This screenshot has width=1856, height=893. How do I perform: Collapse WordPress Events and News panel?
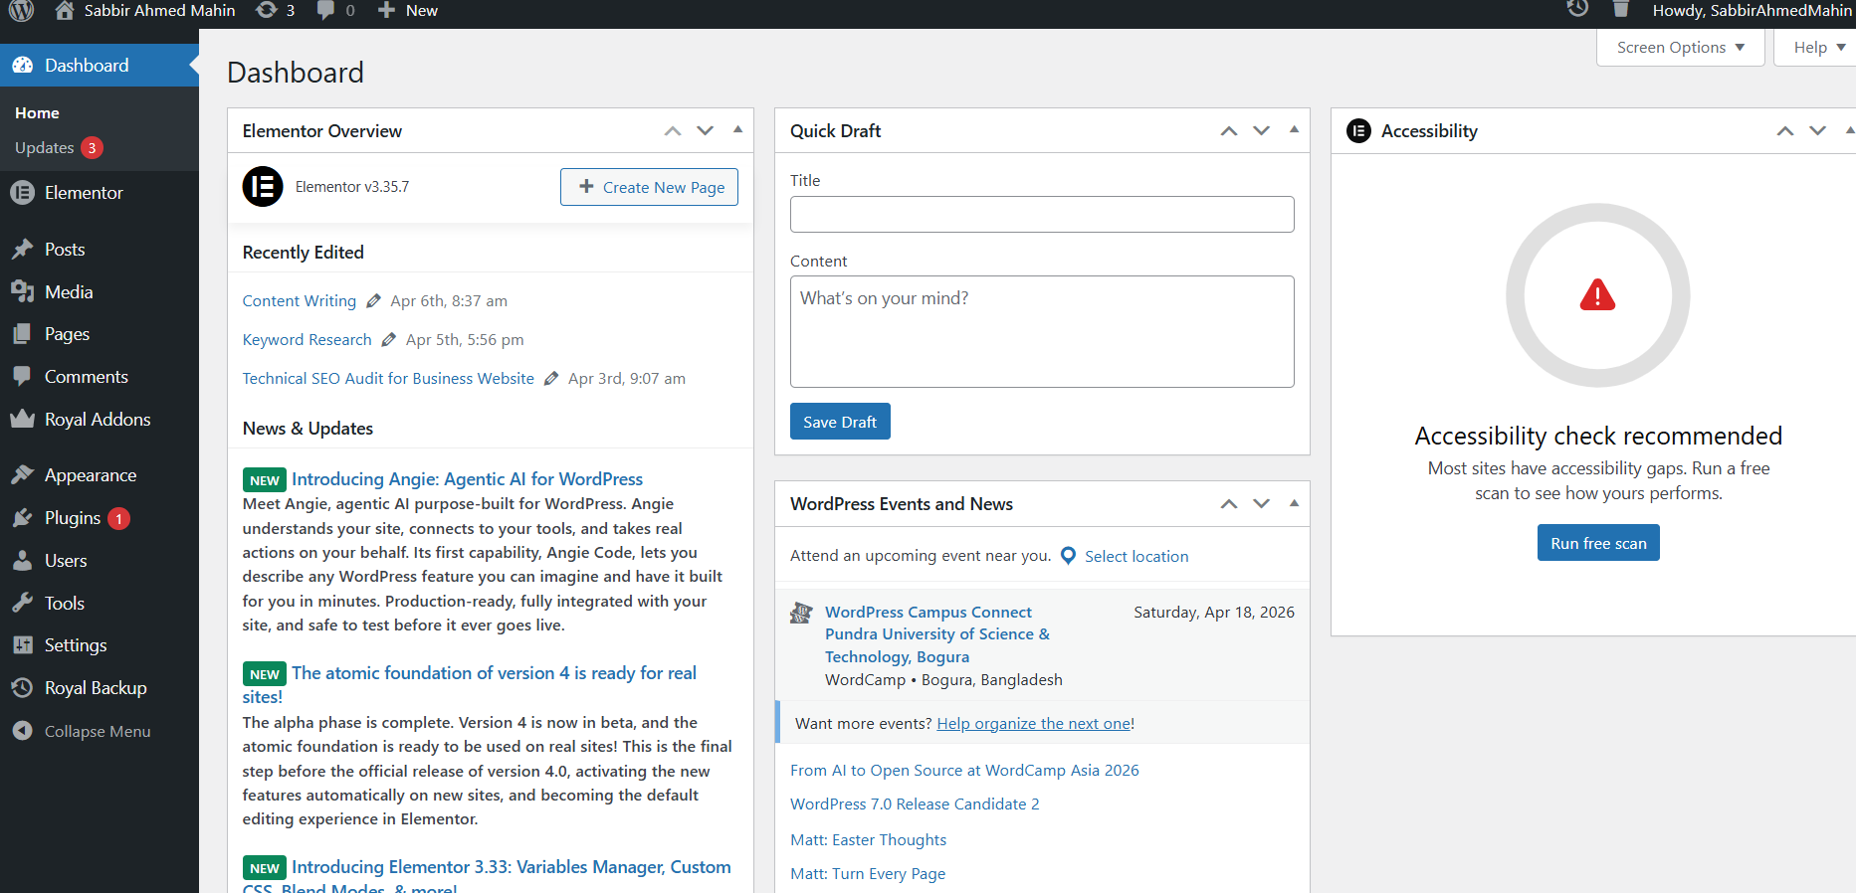click(1294, 503)
